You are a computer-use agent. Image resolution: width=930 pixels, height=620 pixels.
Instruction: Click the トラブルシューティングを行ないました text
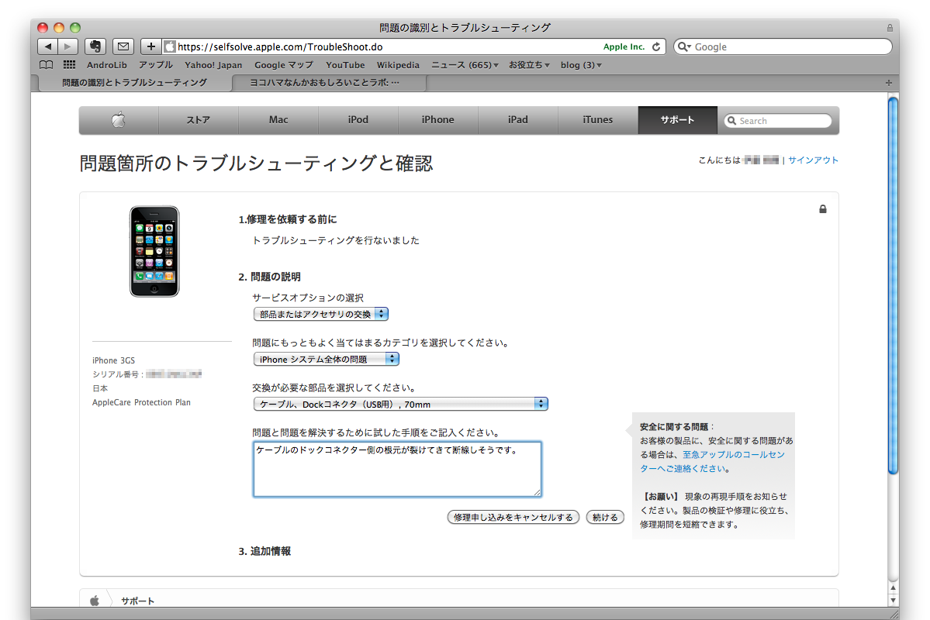(x=336, y=240)
